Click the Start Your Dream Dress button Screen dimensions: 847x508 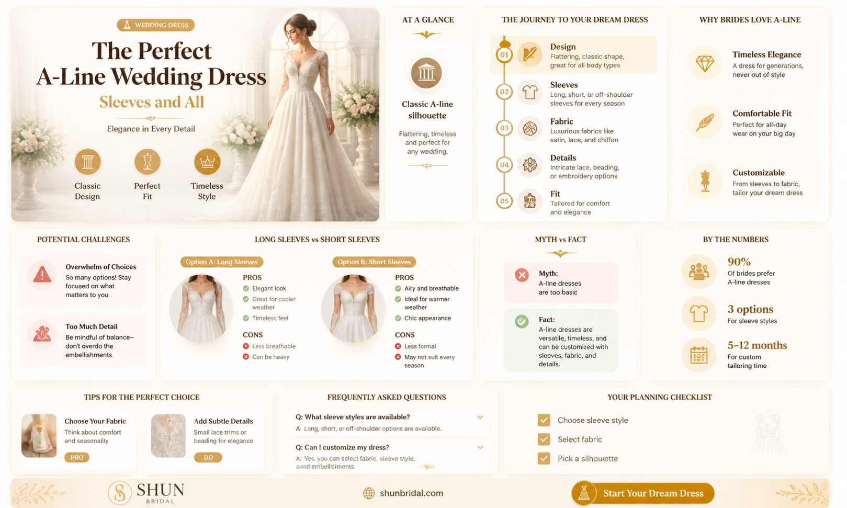coord(643,493)
